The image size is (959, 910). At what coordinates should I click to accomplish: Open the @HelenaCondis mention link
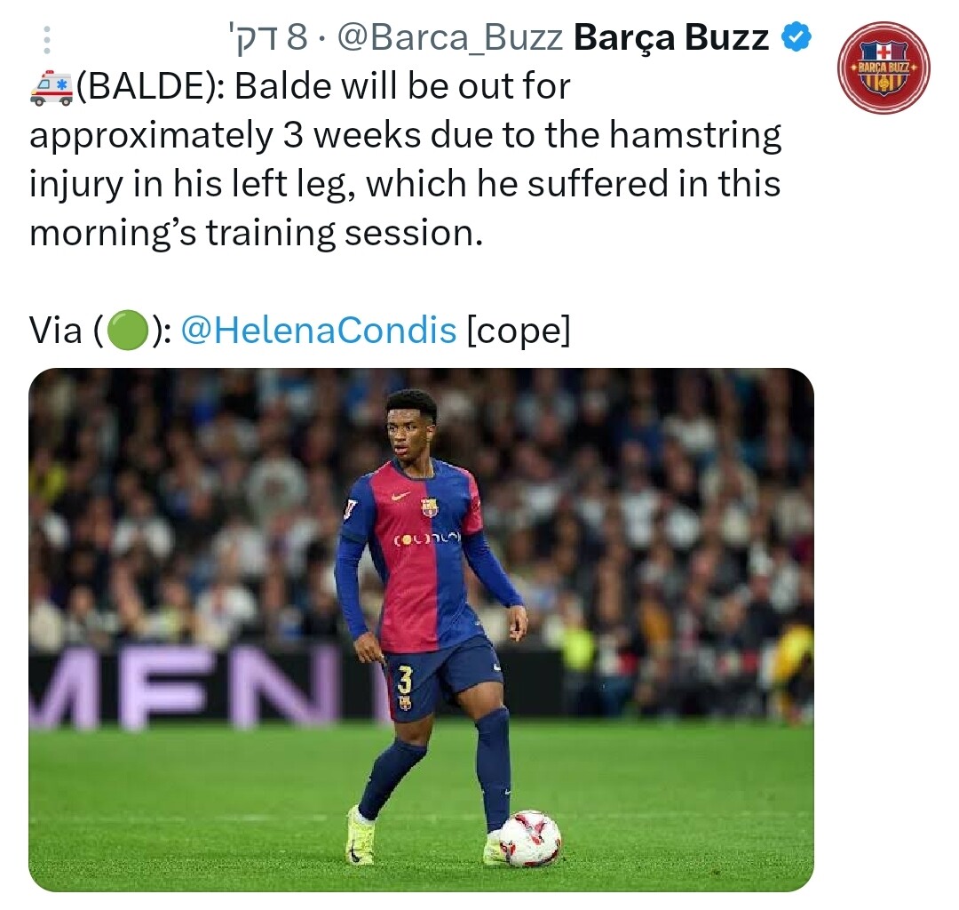click(319, 331)
